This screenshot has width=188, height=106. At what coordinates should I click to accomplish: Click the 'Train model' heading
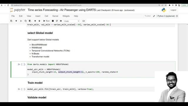[35, 83]
